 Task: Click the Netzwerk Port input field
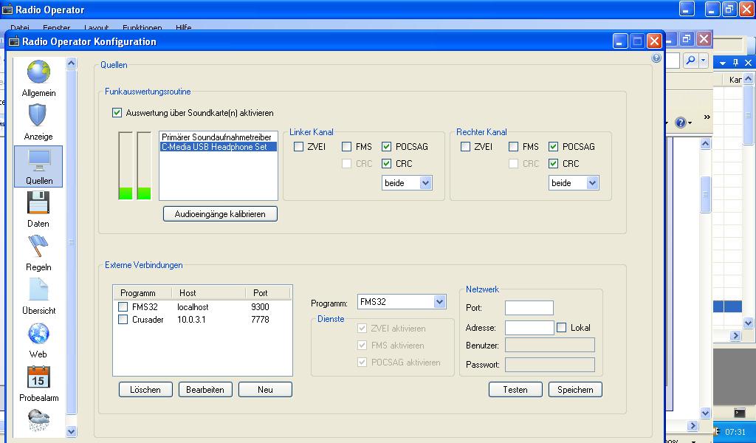[529, 308]
